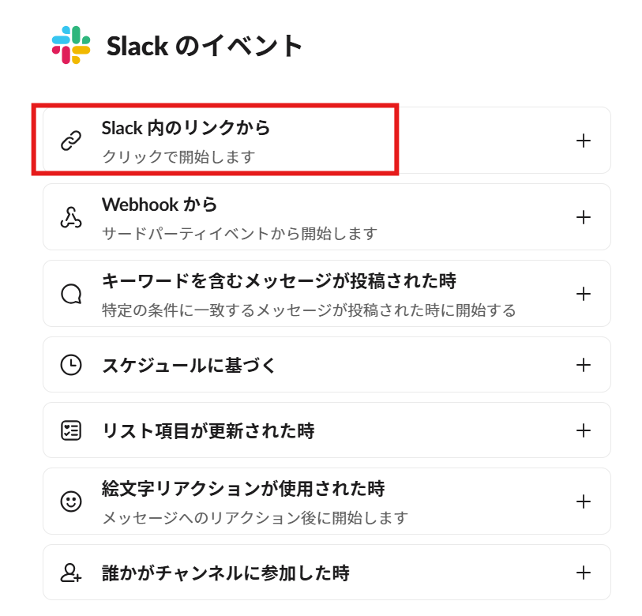Click the person-joined channel icon
Screen dimensions: 642x616
click(71, 573)
